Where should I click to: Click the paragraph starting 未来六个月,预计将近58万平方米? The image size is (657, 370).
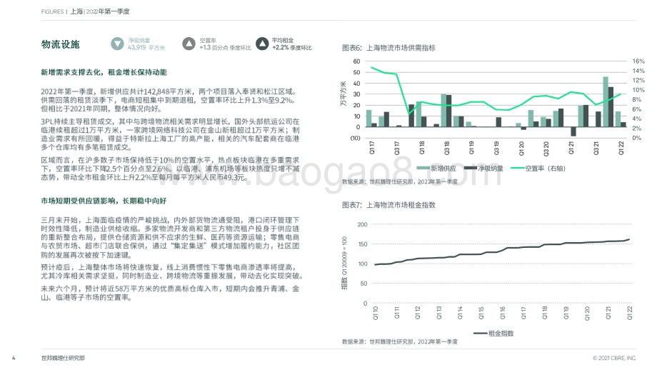[170, 293]
